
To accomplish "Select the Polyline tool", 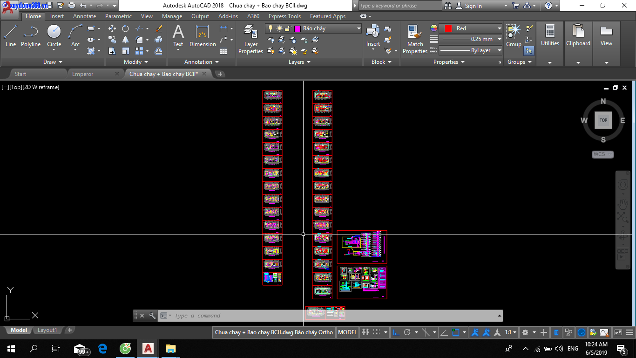I will (31, 36).
